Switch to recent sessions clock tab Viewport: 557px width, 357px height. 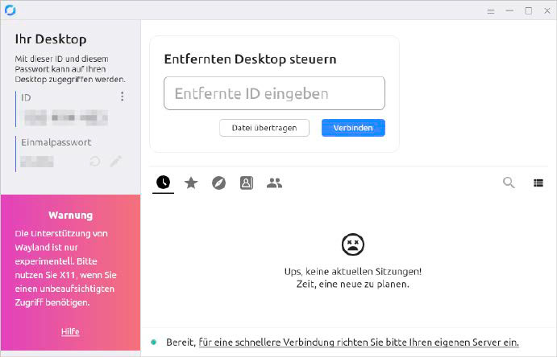click(163, 183)
